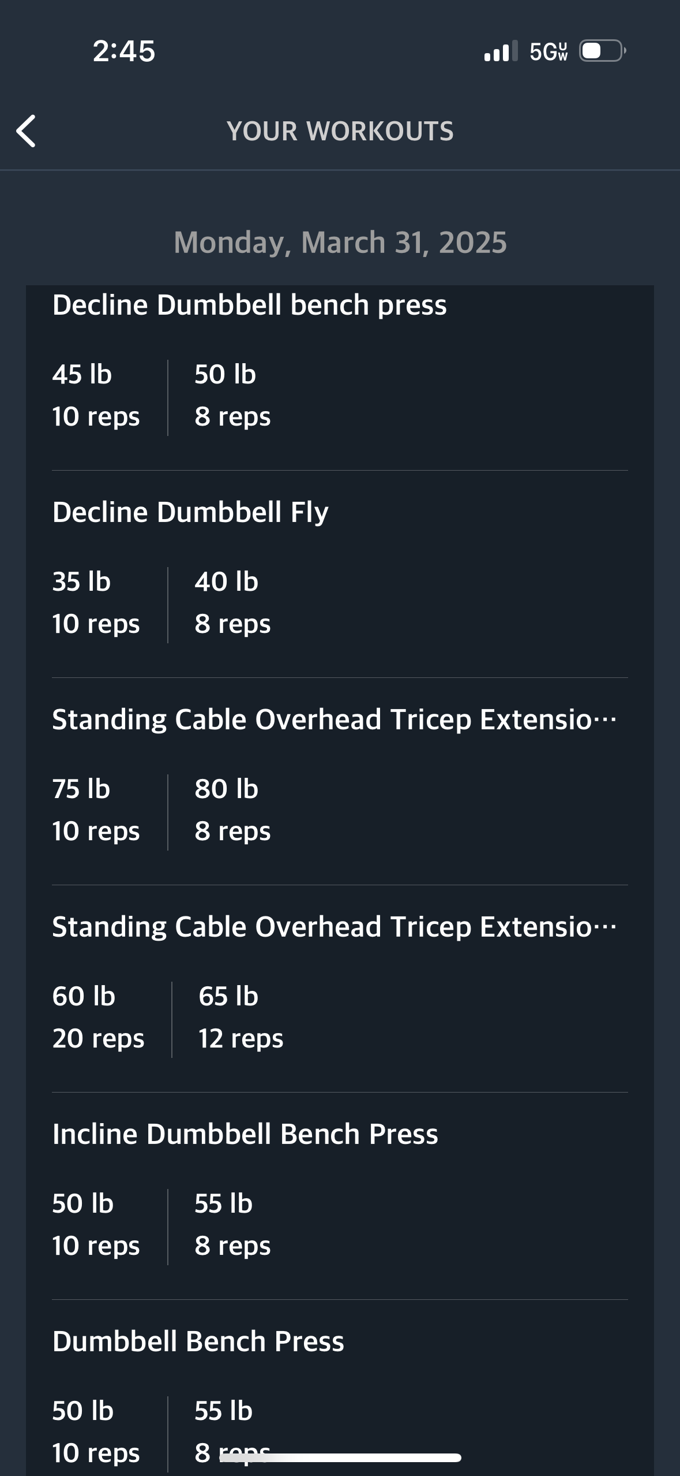Viewport: 680px width, 1476px height.
Task: Tap the back arrow icon
Action: click(27, 131)
